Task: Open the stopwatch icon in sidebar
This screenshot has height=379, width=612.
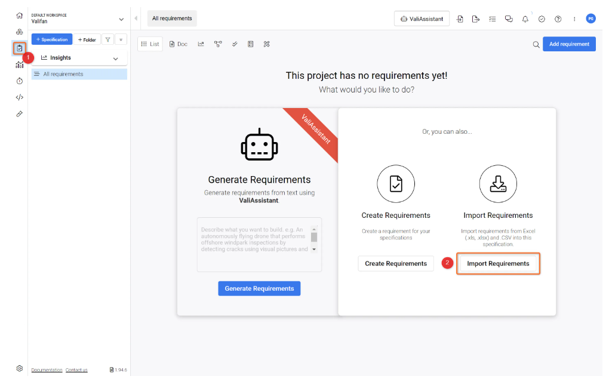Action: [x=19, y=81]
